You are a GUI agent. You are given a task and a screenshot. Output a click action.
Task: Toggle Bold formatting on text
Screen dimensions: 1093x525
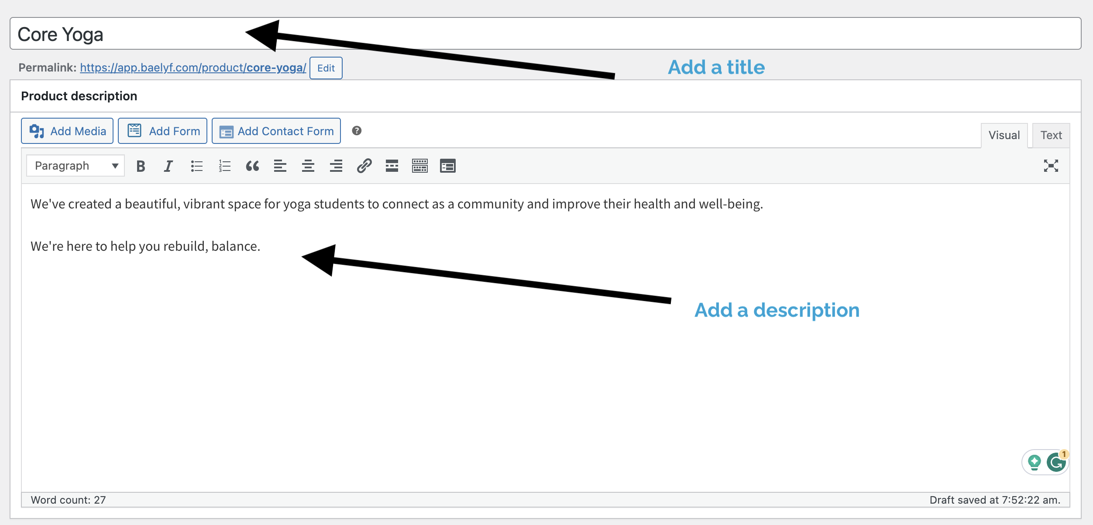(139, 166)
